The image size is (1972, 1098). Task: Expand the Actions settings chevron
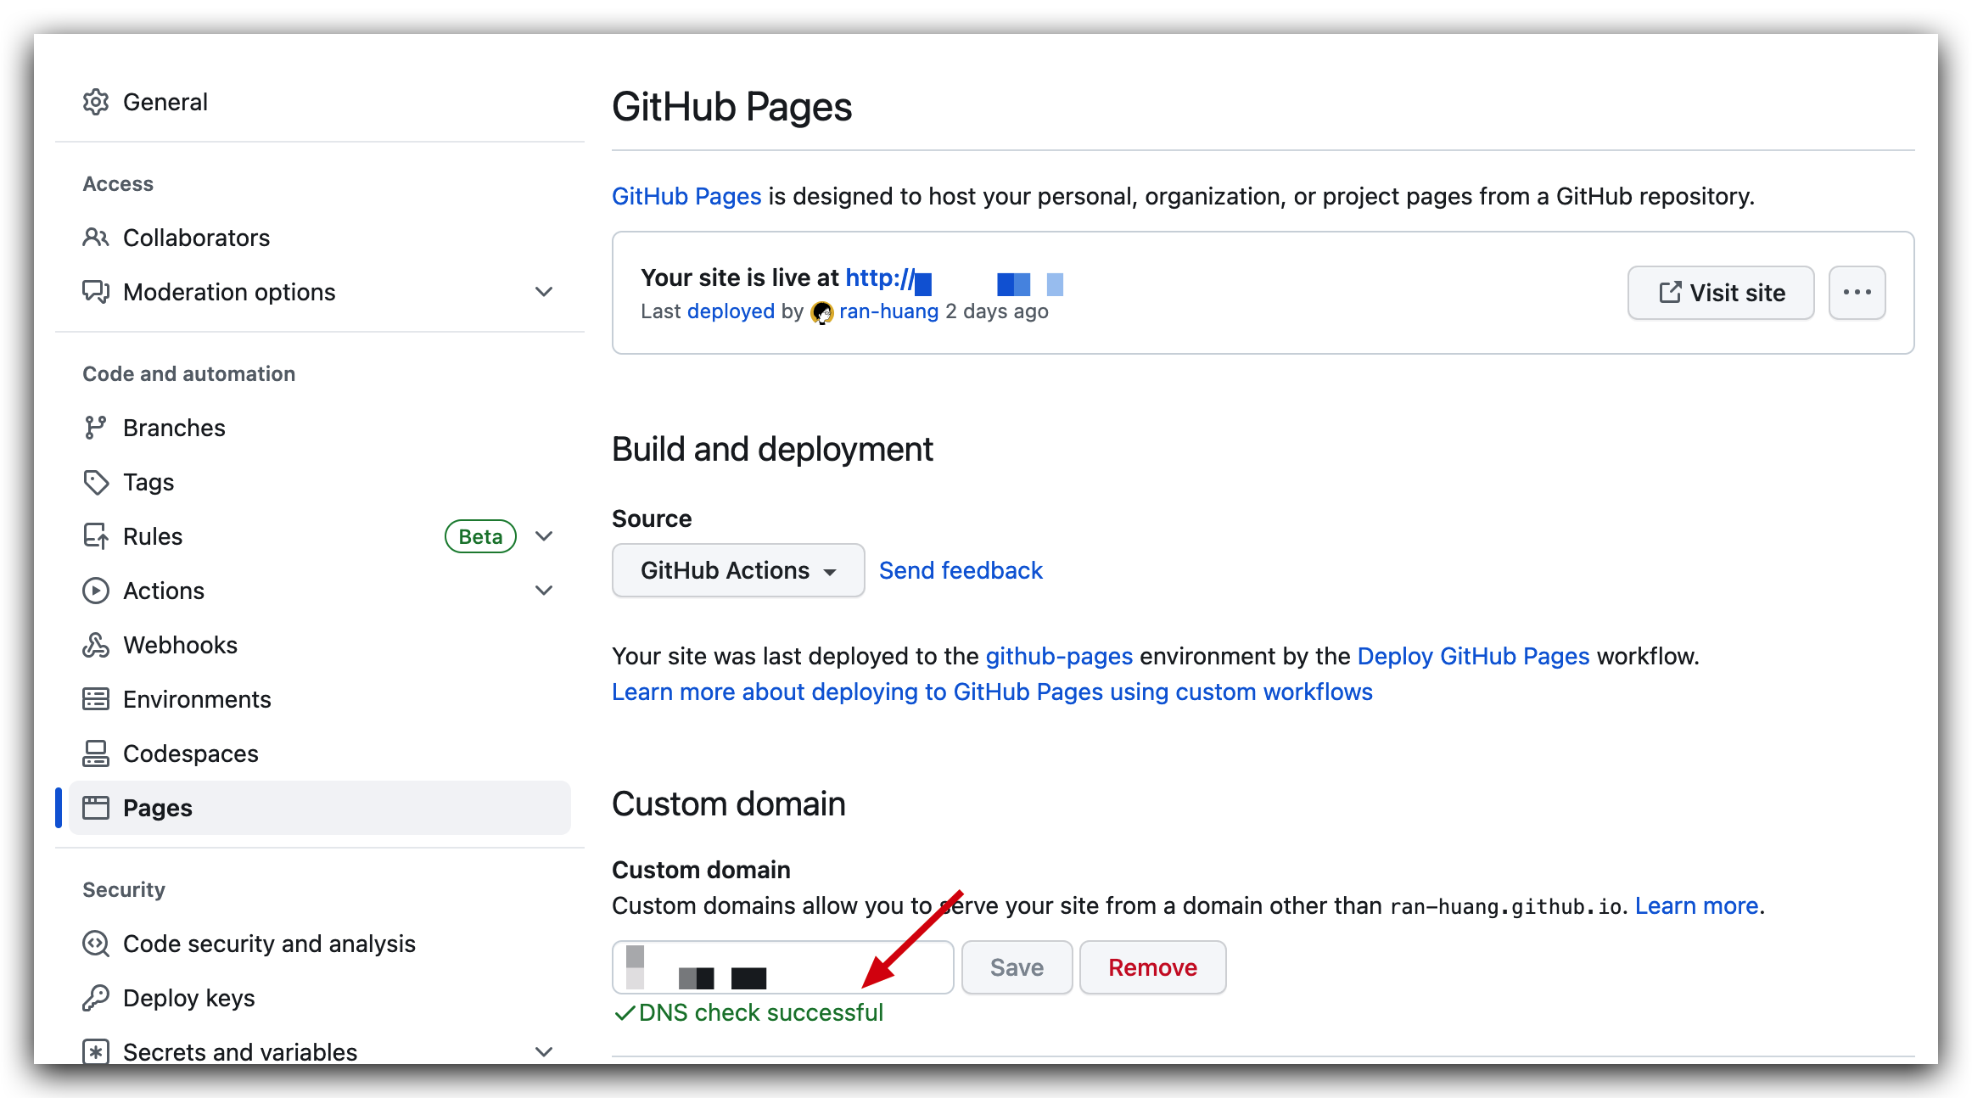544,591
